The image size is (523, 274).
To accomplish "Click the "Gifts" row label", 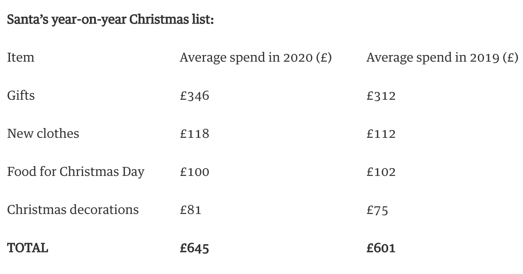I will click(21, 96).
